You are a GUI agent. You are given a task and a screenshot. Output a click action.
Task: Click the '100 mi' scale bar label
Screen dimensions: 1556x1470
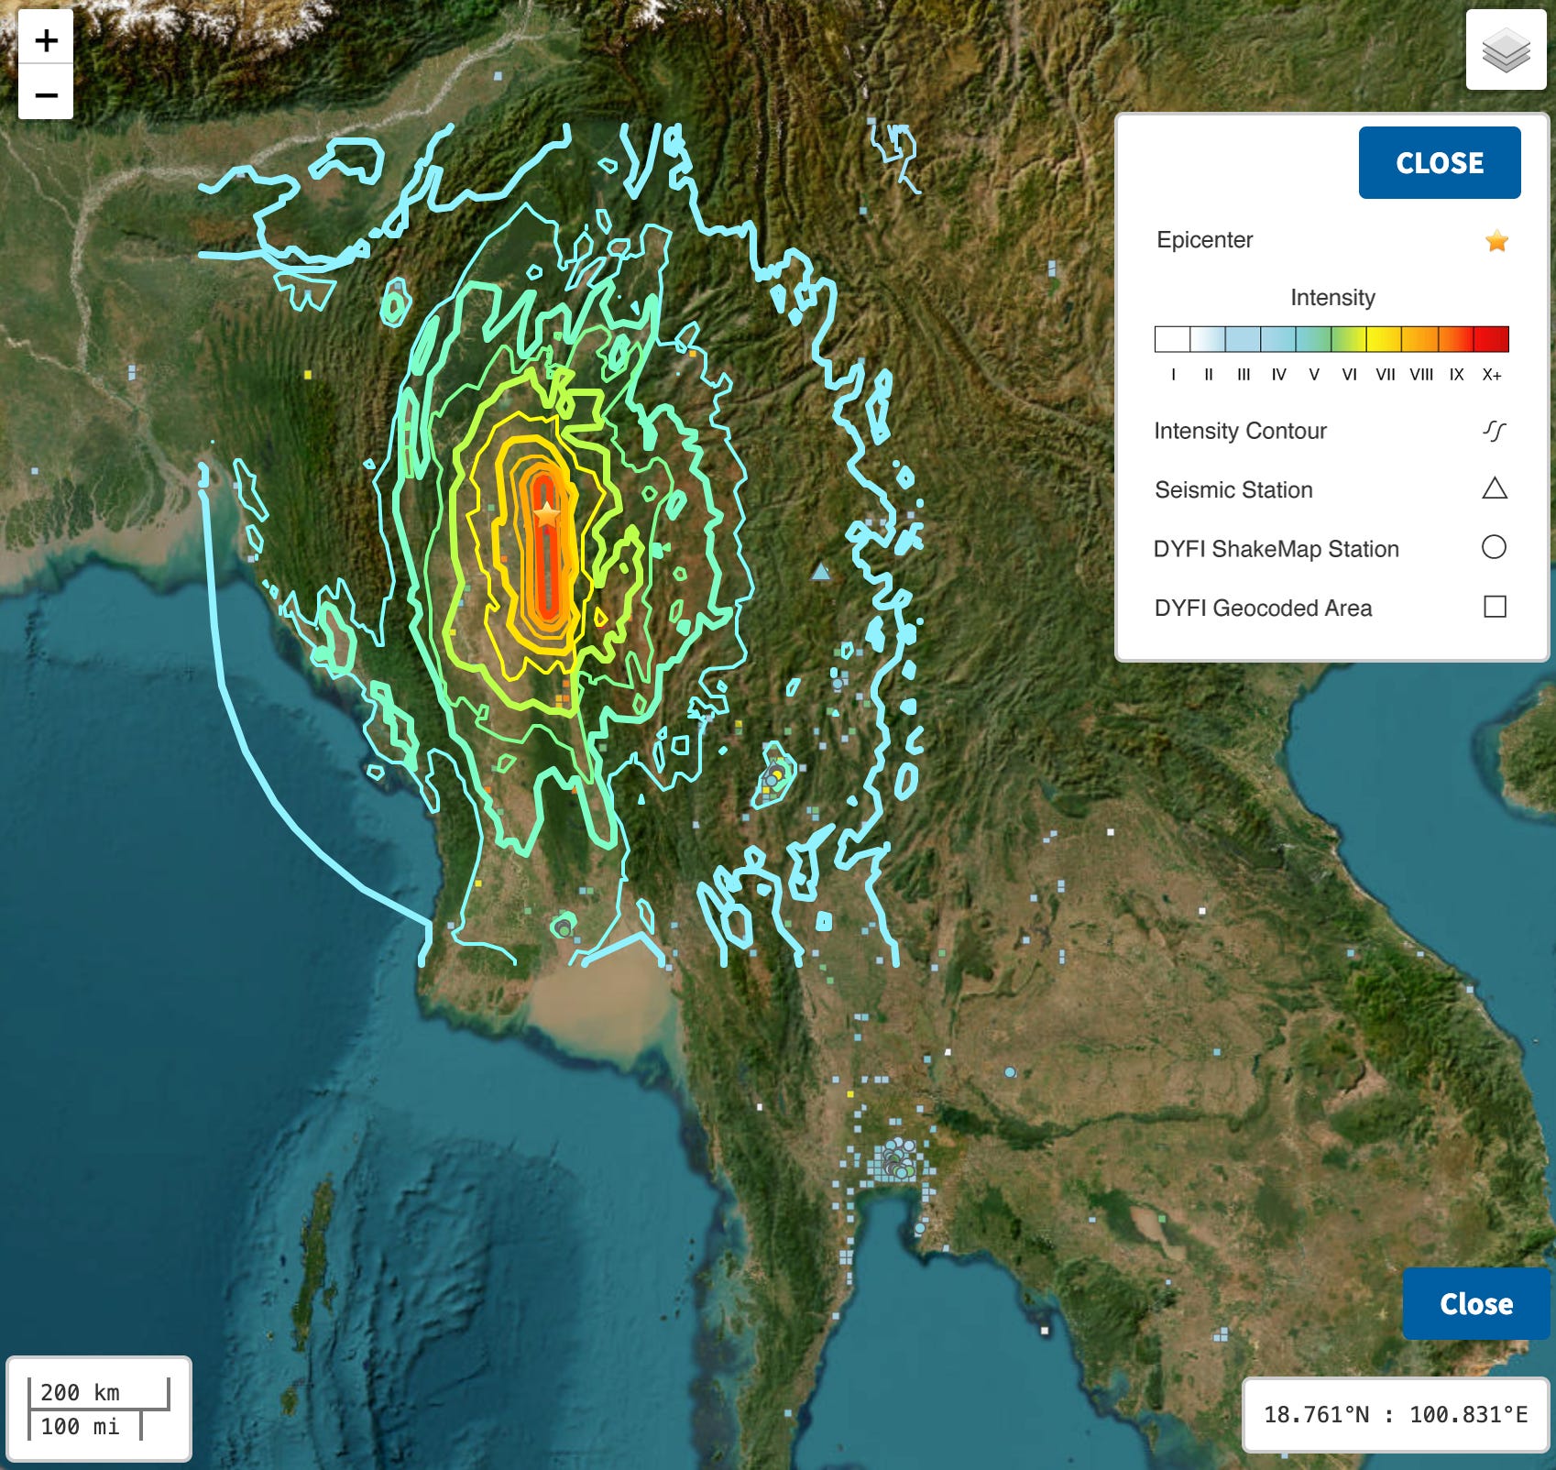(x=80, y=1426)
